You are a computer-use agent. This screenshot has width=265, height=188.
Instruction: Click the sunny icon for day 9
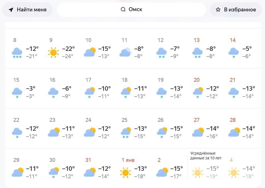pyautogui.click(x=53, y=52)
